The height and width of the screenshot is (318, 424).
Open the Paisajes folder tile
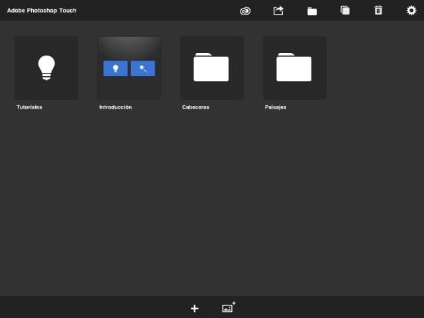point(295,68)
